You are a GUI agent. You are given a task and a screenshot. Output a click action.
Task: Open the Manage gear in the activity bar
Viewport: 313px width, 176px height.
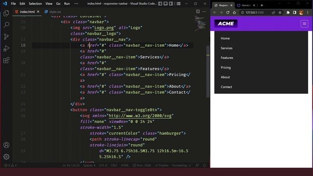tap(6, 157)
